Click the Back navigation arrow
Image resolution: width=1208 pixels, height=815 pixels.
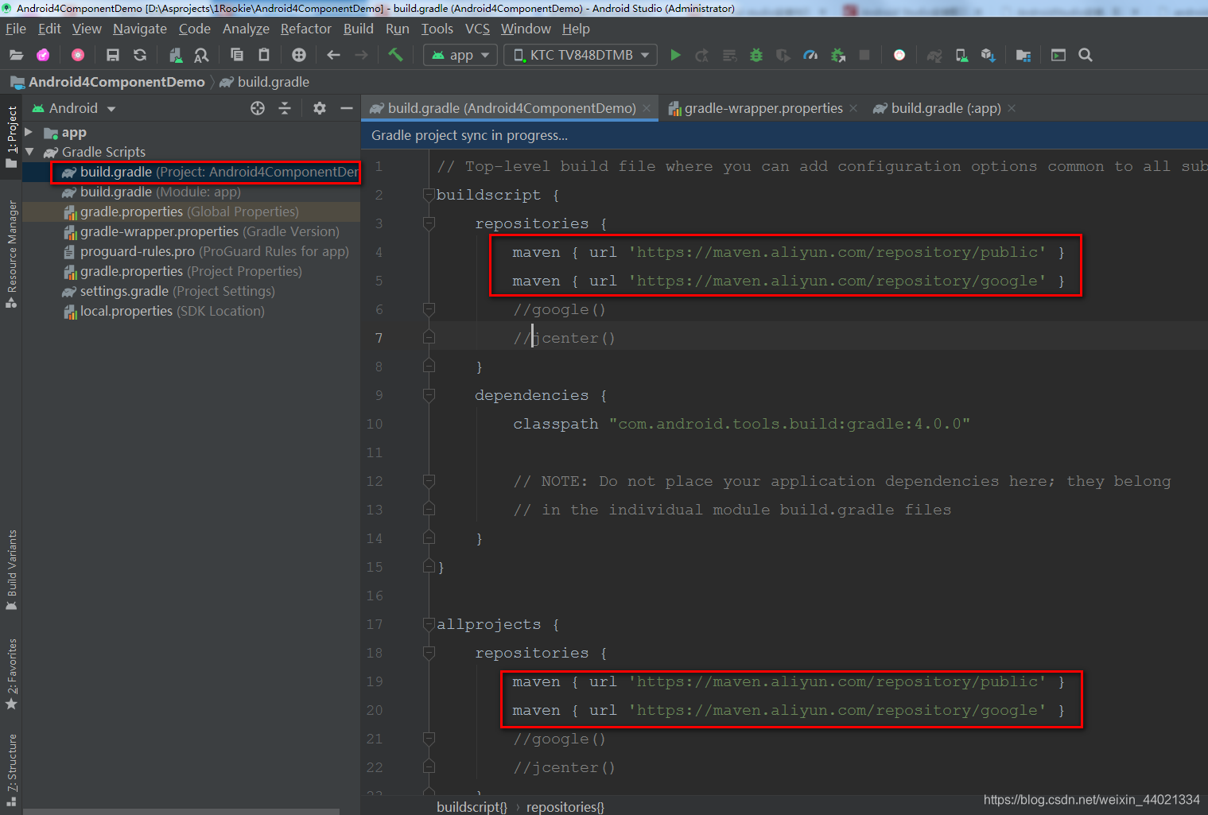333,55
